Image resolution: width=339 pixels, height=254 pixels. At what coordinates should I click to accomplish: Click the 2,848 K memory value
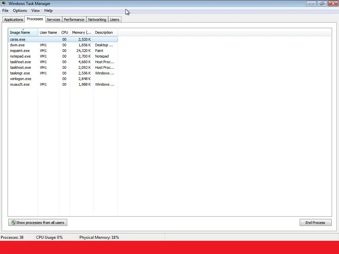click(84, 79)
